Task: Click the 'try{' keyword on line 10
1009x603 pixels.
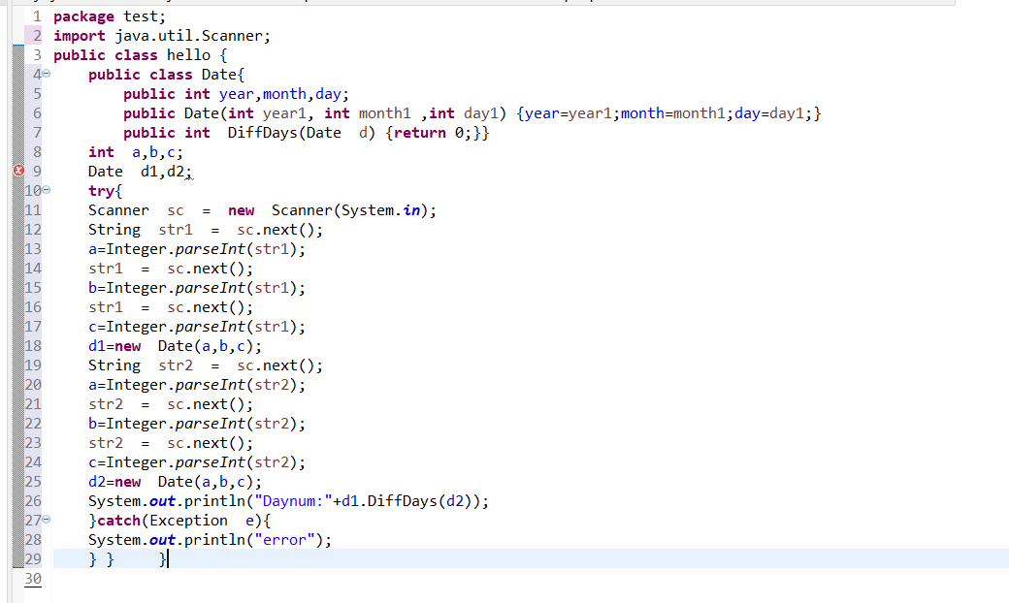Action: [x=106, y=191]
